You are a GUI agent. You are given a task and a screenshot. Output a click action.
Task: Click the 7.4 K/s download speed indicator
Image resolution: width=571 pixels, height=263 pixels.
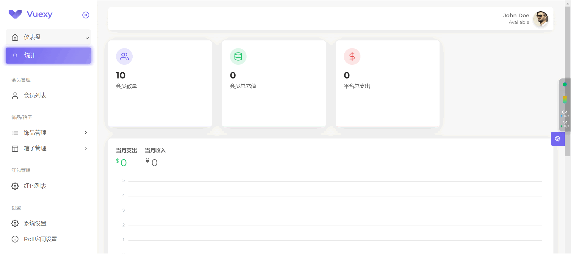tap(565, 124)
